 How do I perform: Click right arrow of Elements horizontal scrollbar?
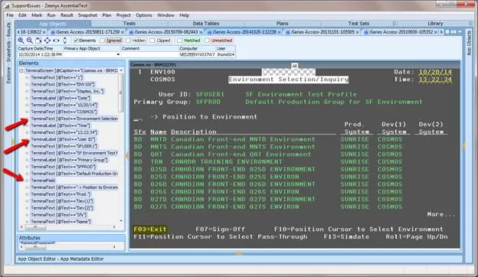114,227
